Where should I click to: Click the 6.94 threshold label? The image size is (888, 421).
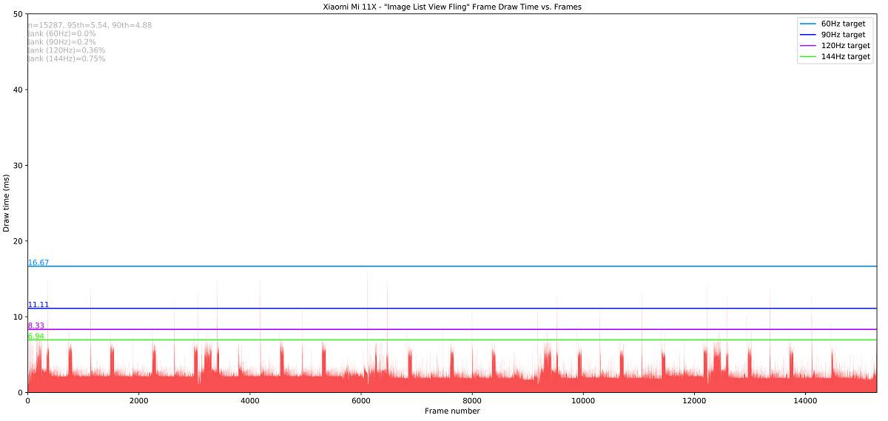(36, 336)
